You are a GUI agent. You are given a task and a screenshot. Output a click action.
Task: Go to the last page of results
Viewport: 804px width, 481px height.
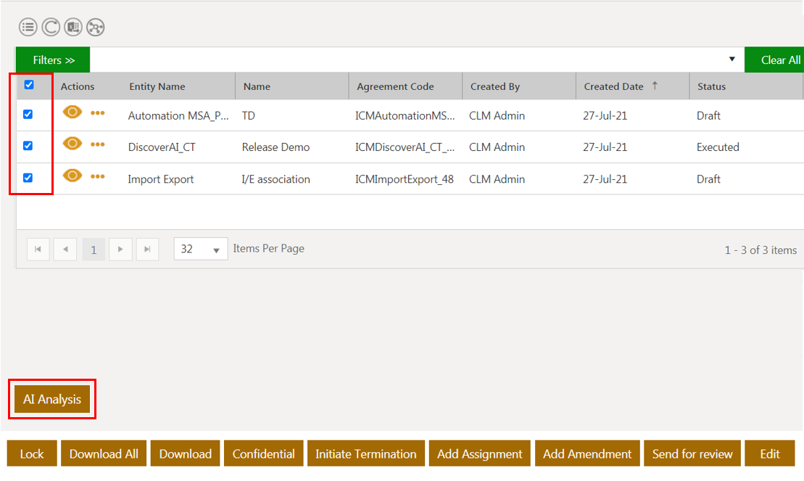point(147,249)
